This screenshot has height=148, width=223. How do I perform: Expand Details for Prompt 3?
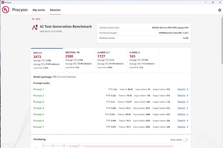pyautogui.click(x=183, y=102)
